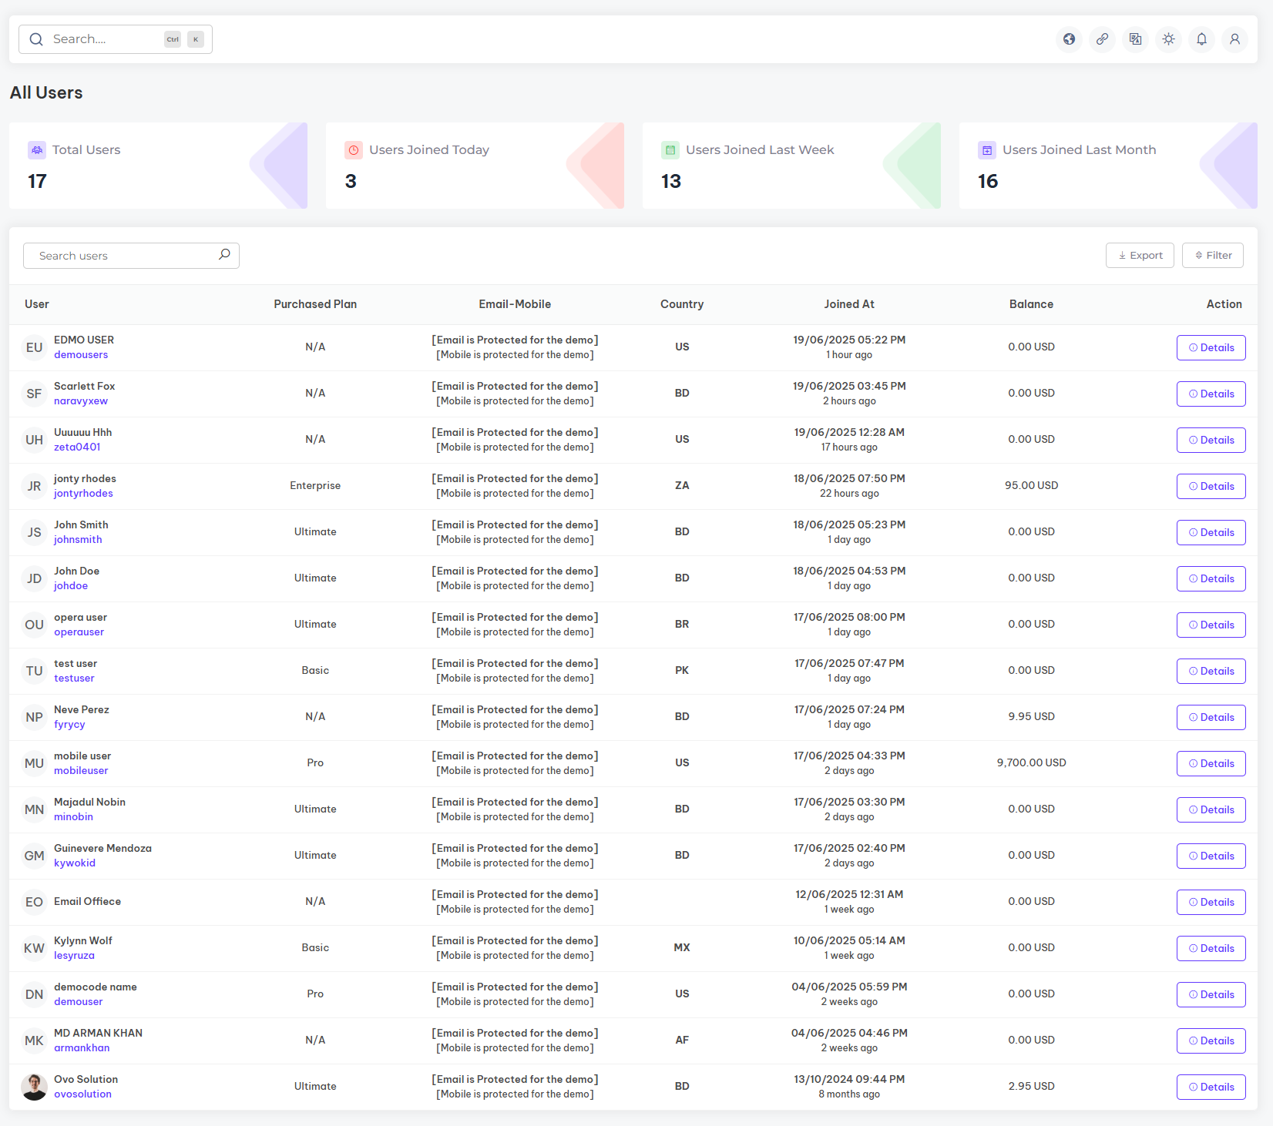This screenshot has width=1273, height=1126.
Task: Export the users list
Action: 1140,256
